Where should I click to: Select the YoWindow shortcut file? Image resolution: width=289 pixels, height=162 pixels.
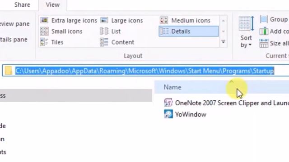click(x=185, y=114)
